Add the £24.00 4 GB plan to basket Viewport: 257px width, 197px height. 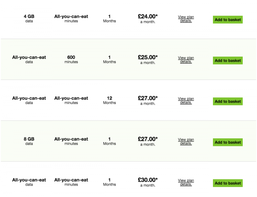pyautogui.click(x=228, y=20)
